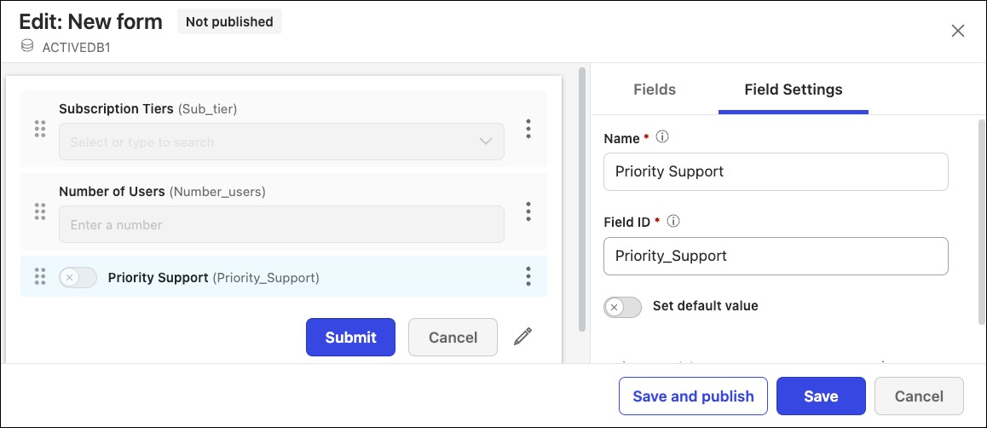
Task: Click the Edit: New form title
Action: (x=90, y=21)
